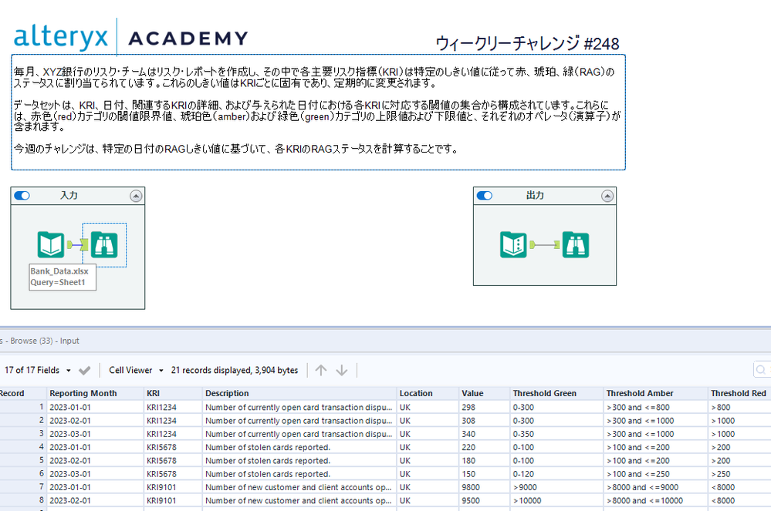Select cell 0-100 in record 4

pos(556,447)
